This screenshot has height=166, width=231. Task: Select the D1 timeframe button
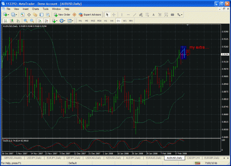point(118,21)
